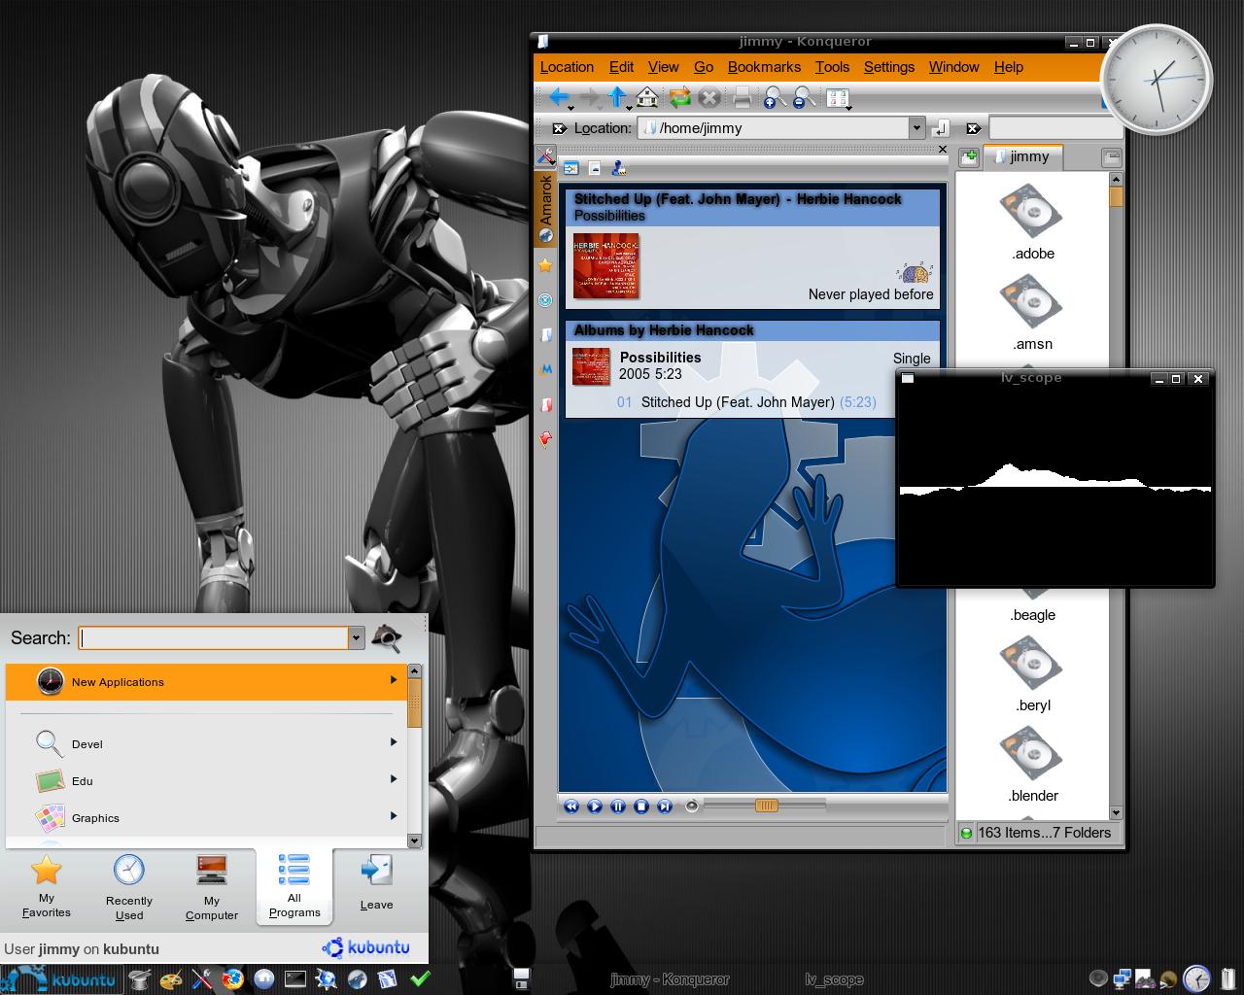This screenshot has height=995, width=1244.
Task: Click the Kubuntu K menu button on taskbar
Action: click(x=60, y=978)
